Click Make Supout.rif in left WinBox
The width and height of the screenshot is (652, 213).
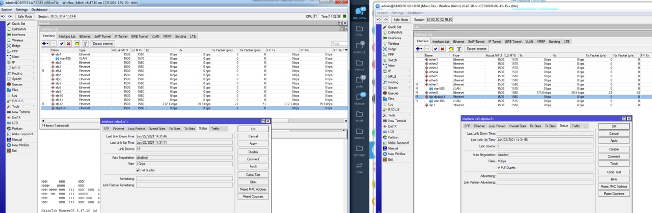[22, 134]
